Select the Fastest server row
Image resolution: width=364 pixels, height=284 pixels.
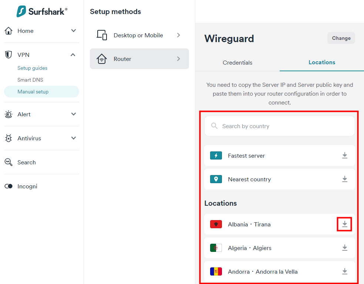[280, 155]
